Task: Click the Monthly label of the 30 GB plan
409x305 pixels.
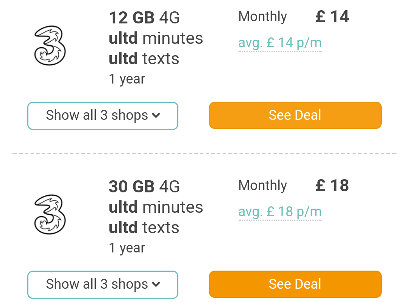Action: coord(263,186)
